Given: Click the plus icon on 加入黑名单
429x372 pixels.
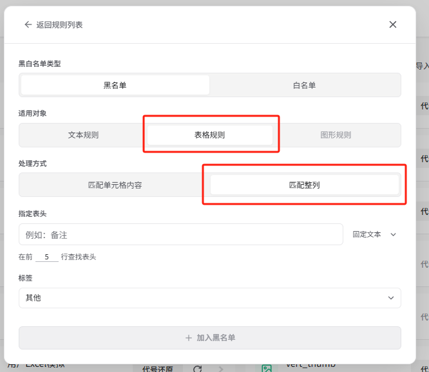Looking at the screenshot, I should tap(189, 338).
